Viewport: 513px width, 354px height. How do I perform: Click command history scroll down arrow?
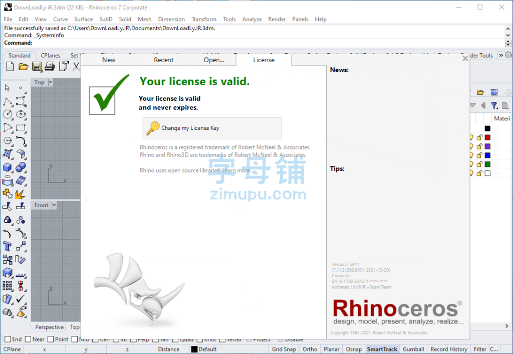click(508, 35)
